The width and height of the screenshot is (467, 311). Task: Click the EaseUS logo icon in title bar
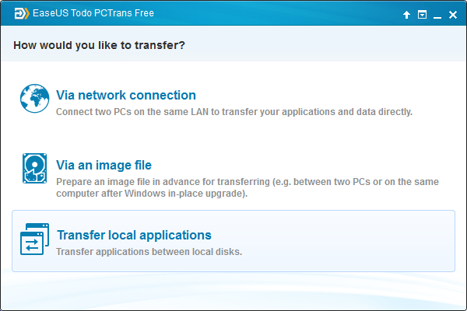(22, 13)
